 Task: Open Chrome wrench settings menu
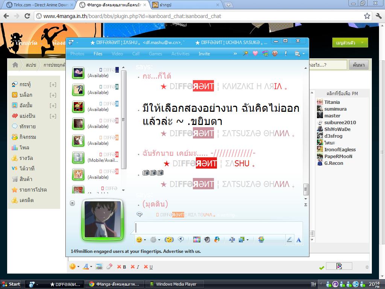click(378, 16)
